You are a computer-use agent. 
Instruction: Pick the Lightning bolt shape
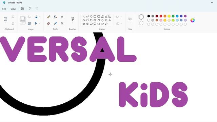(x=106, y=24)
